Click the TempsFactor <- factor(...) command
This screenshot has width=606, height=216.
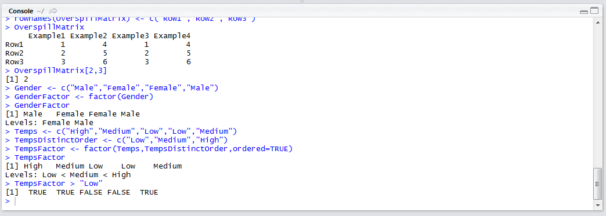point(149,149)
